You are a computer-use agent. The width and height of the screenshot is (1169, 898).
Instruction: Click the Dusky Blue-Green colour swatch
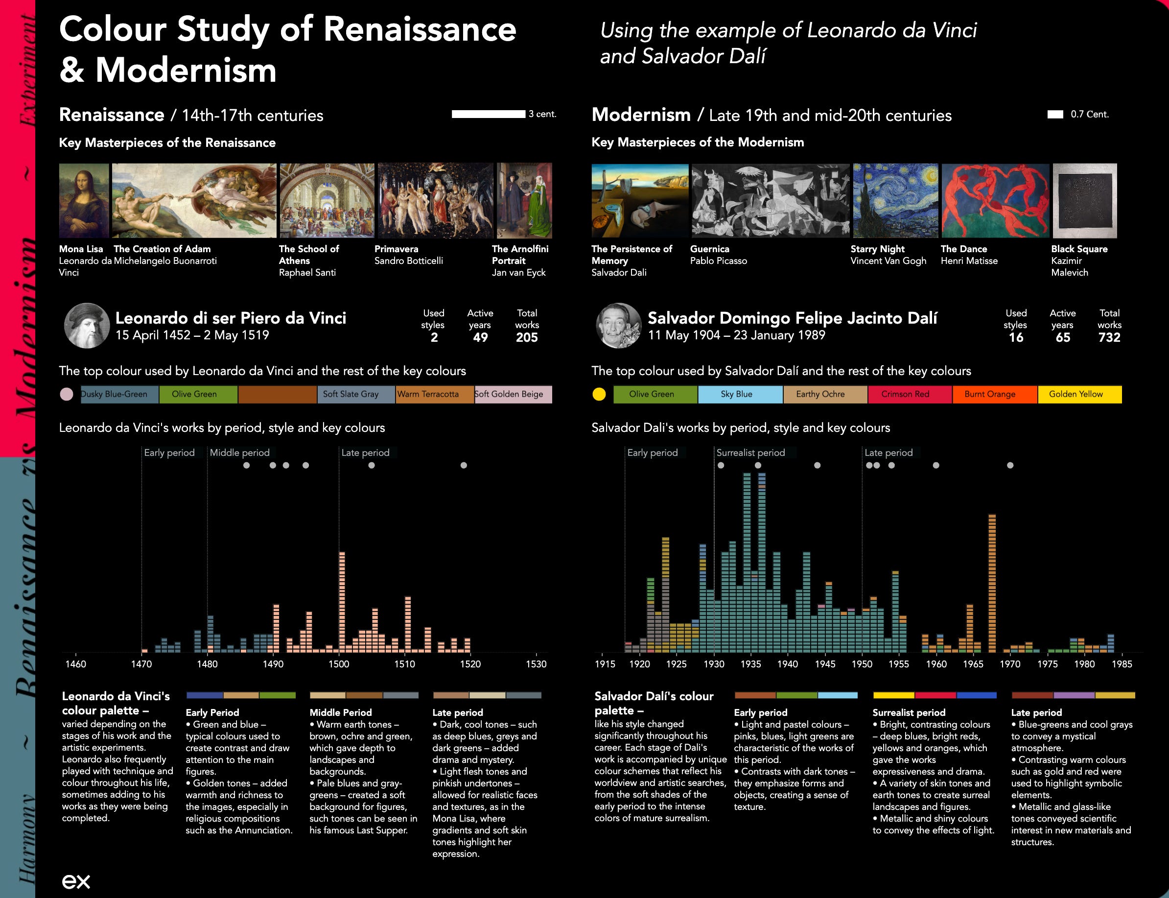119,395
